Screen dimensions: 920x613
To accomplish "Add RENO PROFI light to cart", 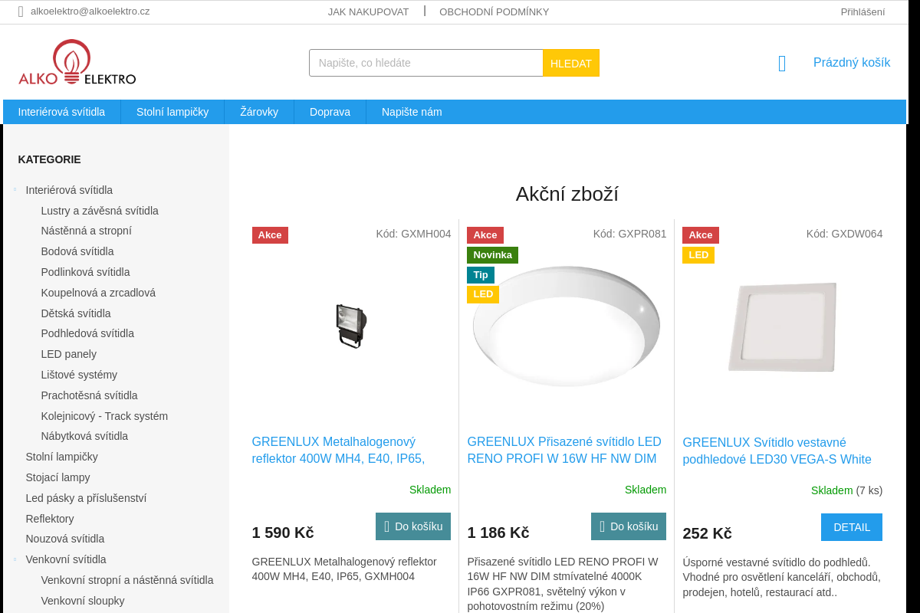I will 629,526.
